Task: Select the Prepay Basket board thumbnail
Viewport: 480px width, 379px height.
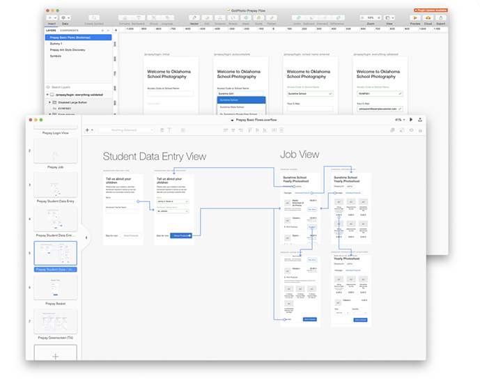Action: coord(56,288)
